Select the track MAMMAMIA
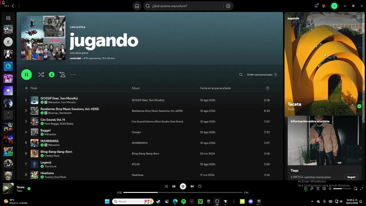The image size is (366, 206). click(x=49, y=141)
